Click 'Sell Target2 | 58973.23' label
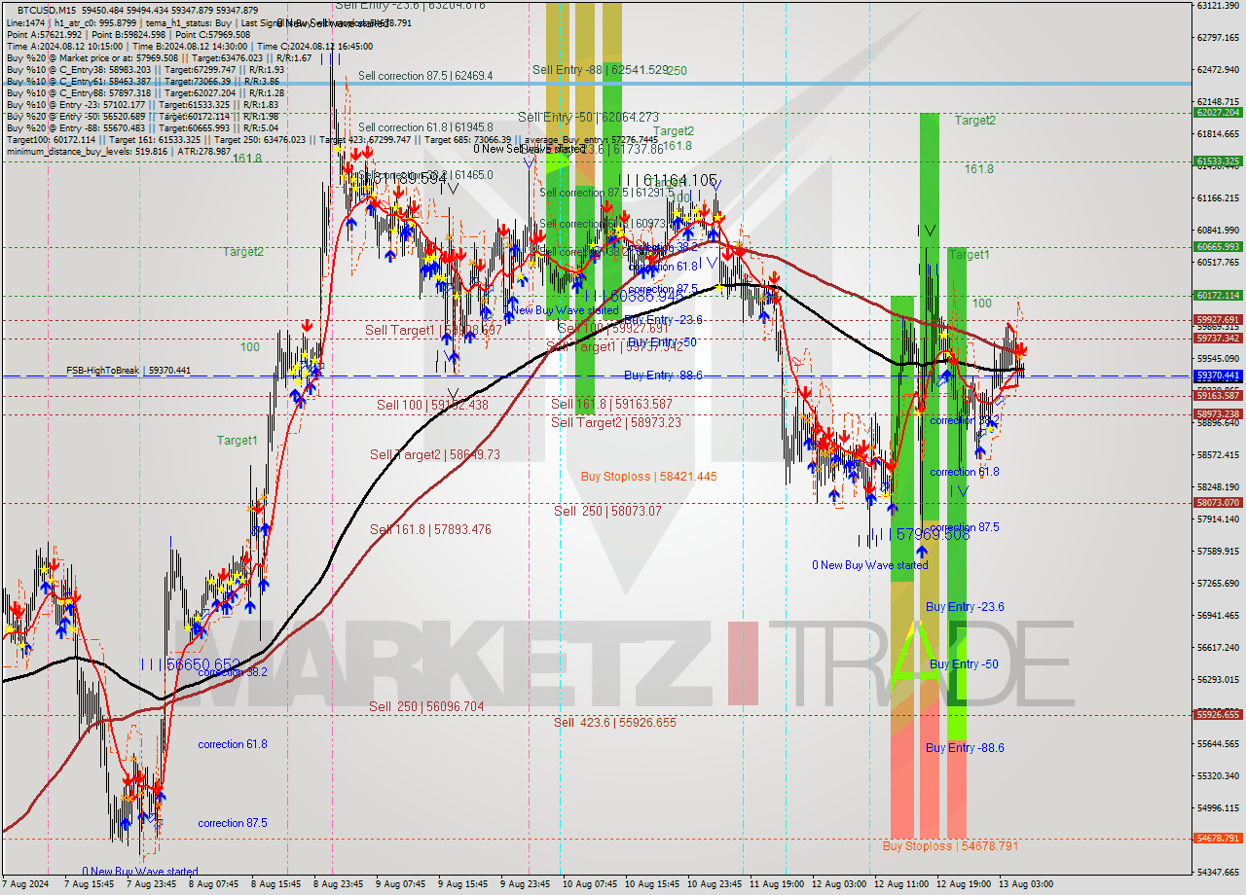The width and height of the screenshot is (1246, 895). coord(616,422)
